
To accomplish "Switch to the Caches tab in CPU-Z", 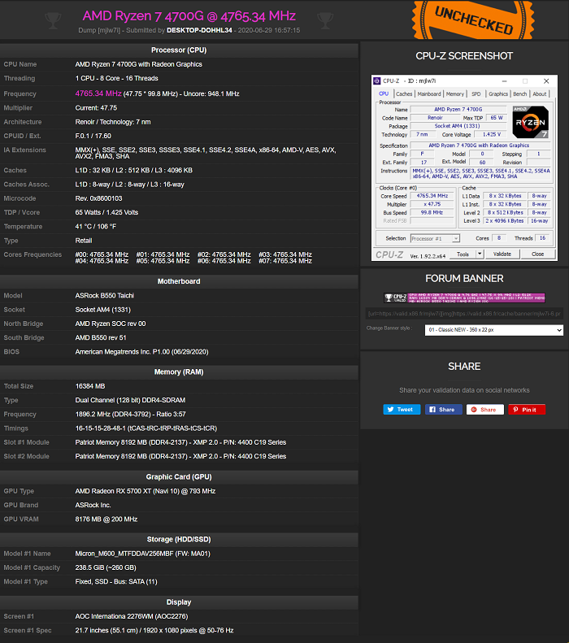I will tap(404, 94).
